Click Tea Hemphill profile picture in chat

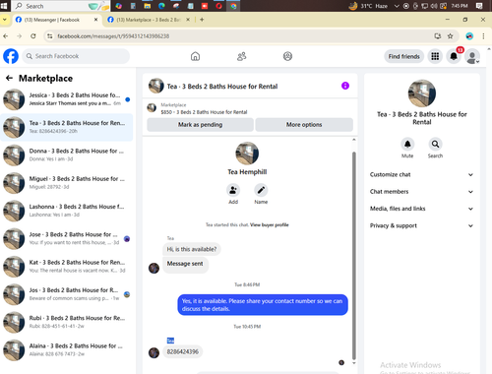247,154
